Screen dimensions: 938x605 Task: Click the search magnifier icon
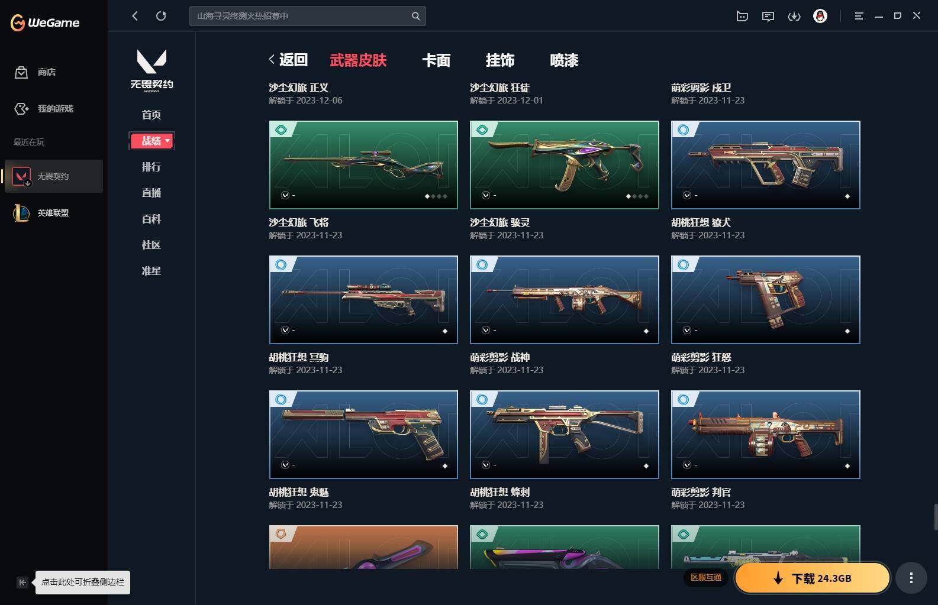coord(415,16)
